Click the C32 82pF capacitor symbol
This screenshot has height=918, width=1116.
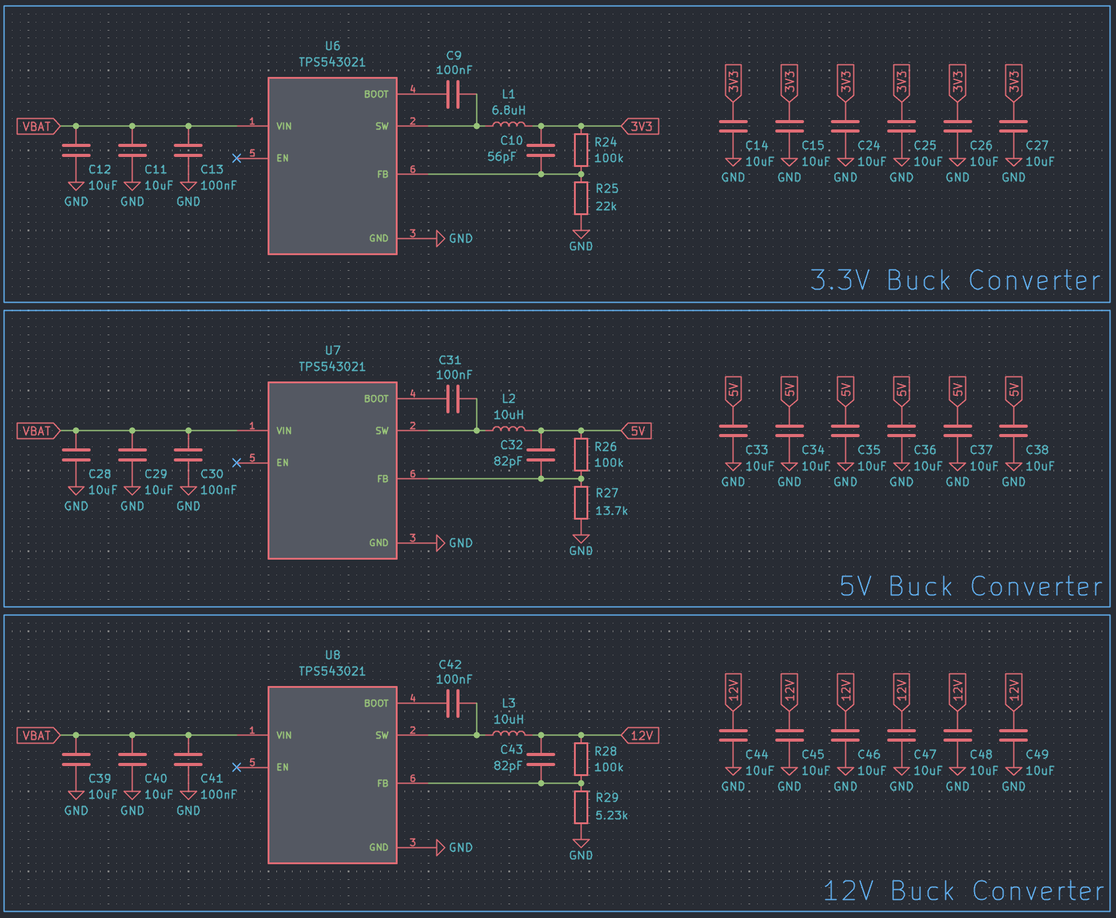(541, 455)
